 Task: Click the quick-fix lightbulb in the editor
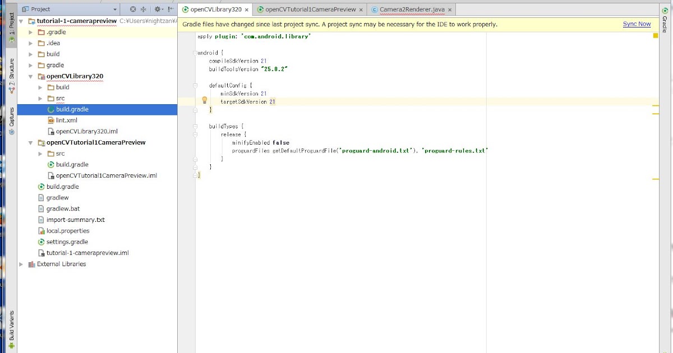tap(204, 99)
